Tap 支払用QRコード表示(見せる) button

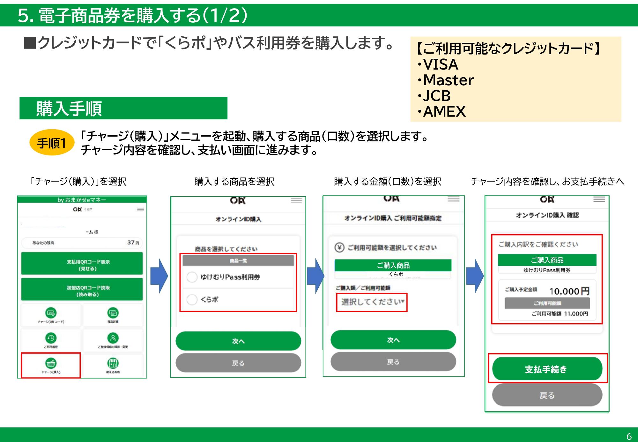pos(82,263)
